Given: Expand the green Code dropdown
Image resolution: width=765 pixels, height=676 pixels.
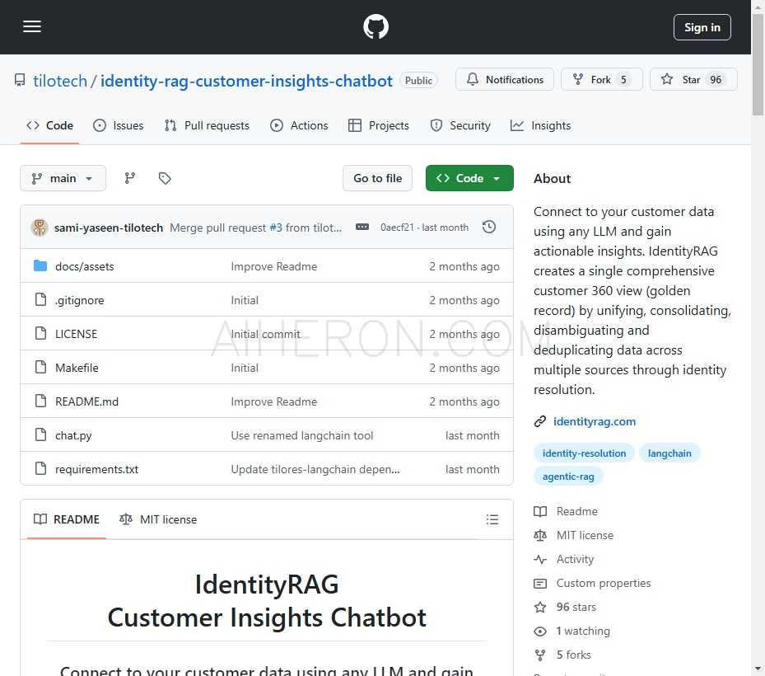Looking at the screenshot, I should pos(469,178).
